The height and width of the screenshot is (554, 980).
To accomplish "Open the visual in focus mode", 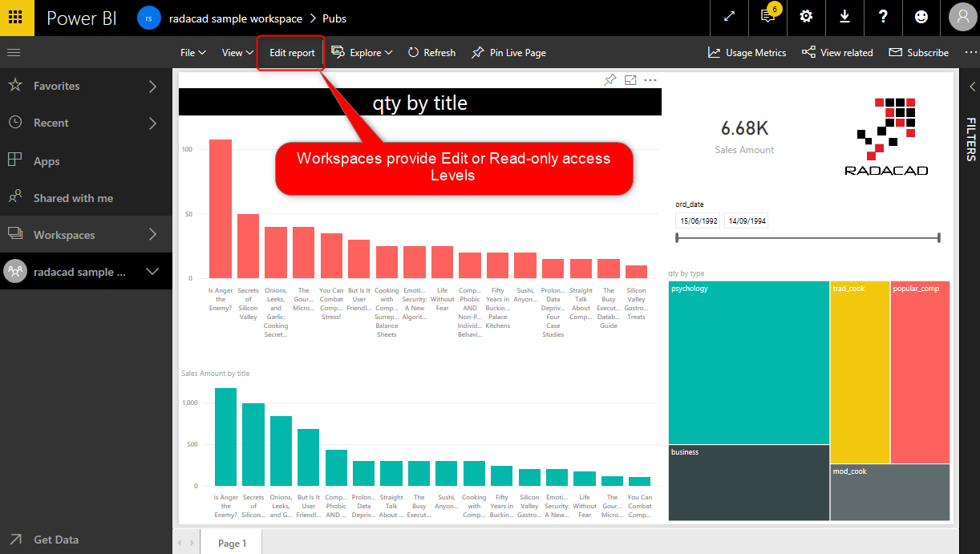I will coord(630,79).
